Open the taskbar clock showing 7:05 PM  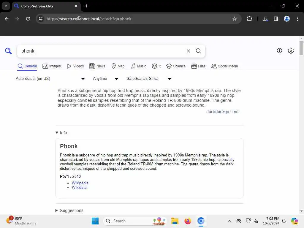[271, 221]
